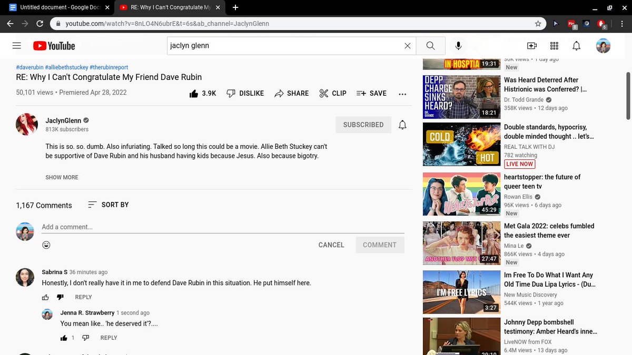Bookmark this page with star icon
632x355 pixels.
click(538, 24)
